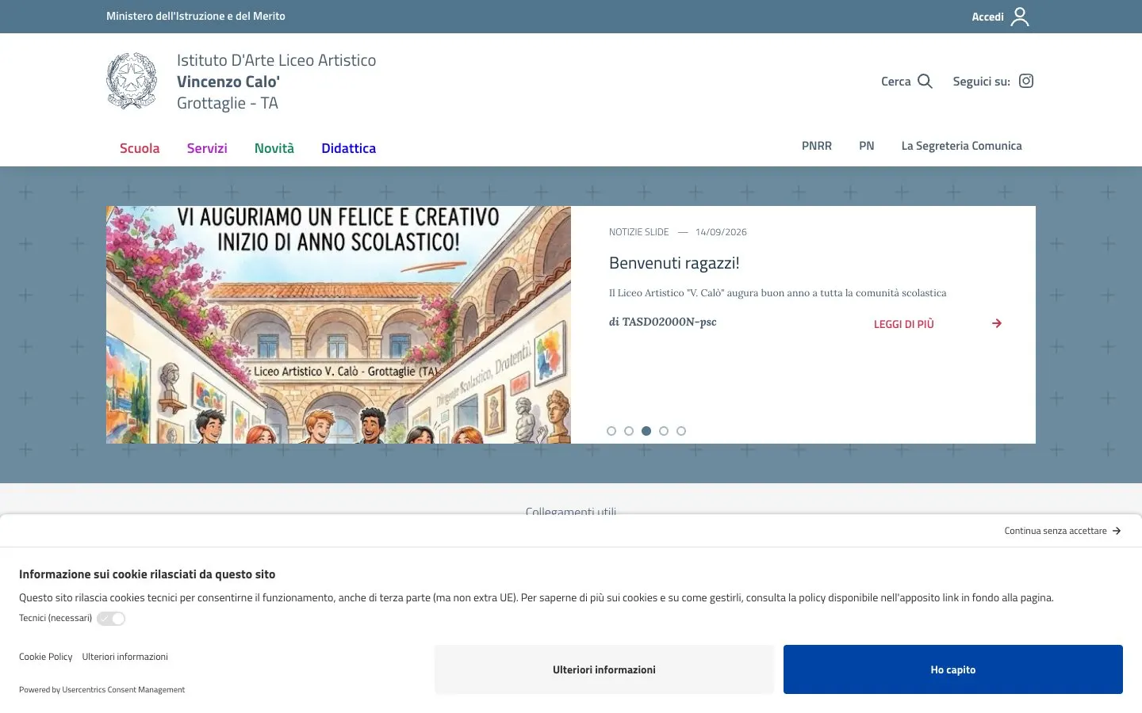Select the active third carousel dot

tap(646, 431)
